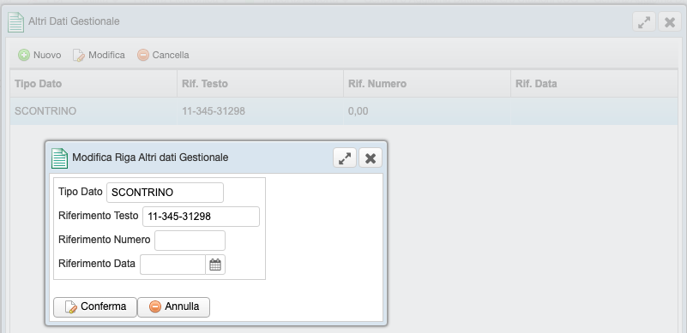Image resolution: width=687 pixels, height=333 pixels.
Task: Click the document icon beside Modifica Riga title
Action: (x=59, y=158)
